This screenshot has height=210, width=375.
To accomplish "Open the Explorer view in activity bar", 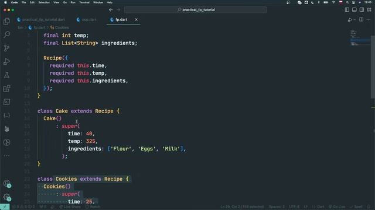I will tap(6, 21).
